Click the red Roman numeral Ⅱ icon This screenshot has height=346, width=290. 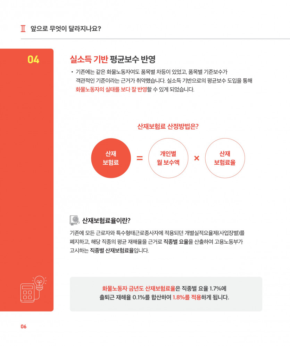point(23,29)
